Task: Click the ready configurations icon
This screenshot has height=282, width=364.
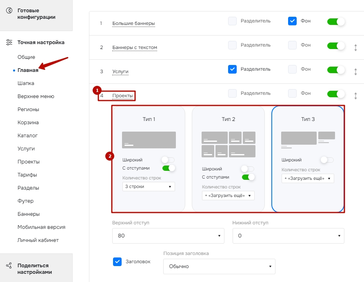Action: [9, 11]
